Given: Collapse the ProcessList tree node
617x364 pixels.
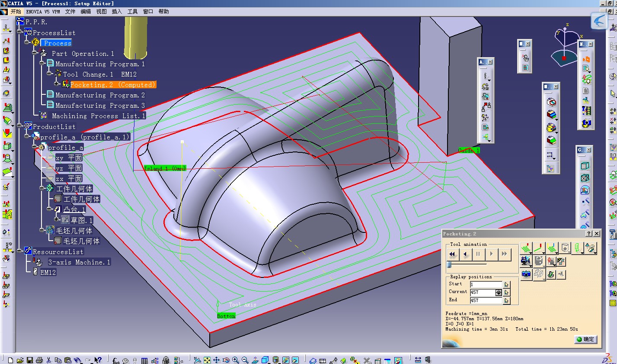Looking at the screenshot, I should [x=19, y=32].
